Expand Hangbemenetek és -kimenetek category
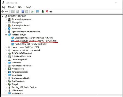The width and height of the screenshot is (123, 97). coord(6,50)
